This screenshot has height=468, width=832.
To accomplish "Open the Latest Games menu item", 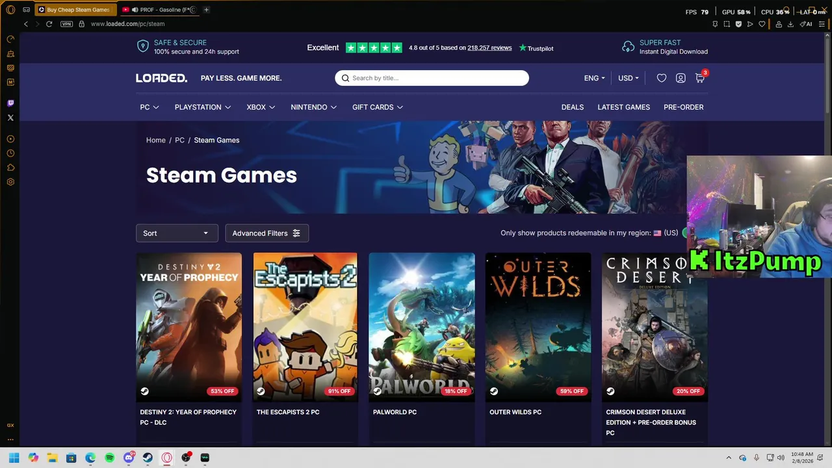I will [x=623, y=107].
